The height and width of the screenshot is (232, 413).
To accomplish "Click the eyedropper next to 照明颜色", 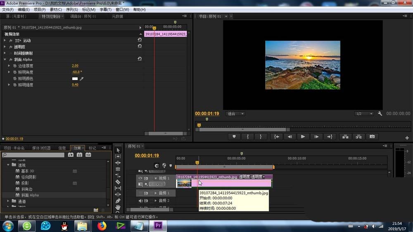I will [81, 78].
